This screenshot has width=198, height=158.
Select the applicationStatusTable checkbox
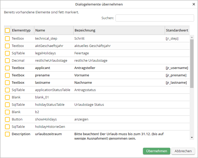click(7, 90)
